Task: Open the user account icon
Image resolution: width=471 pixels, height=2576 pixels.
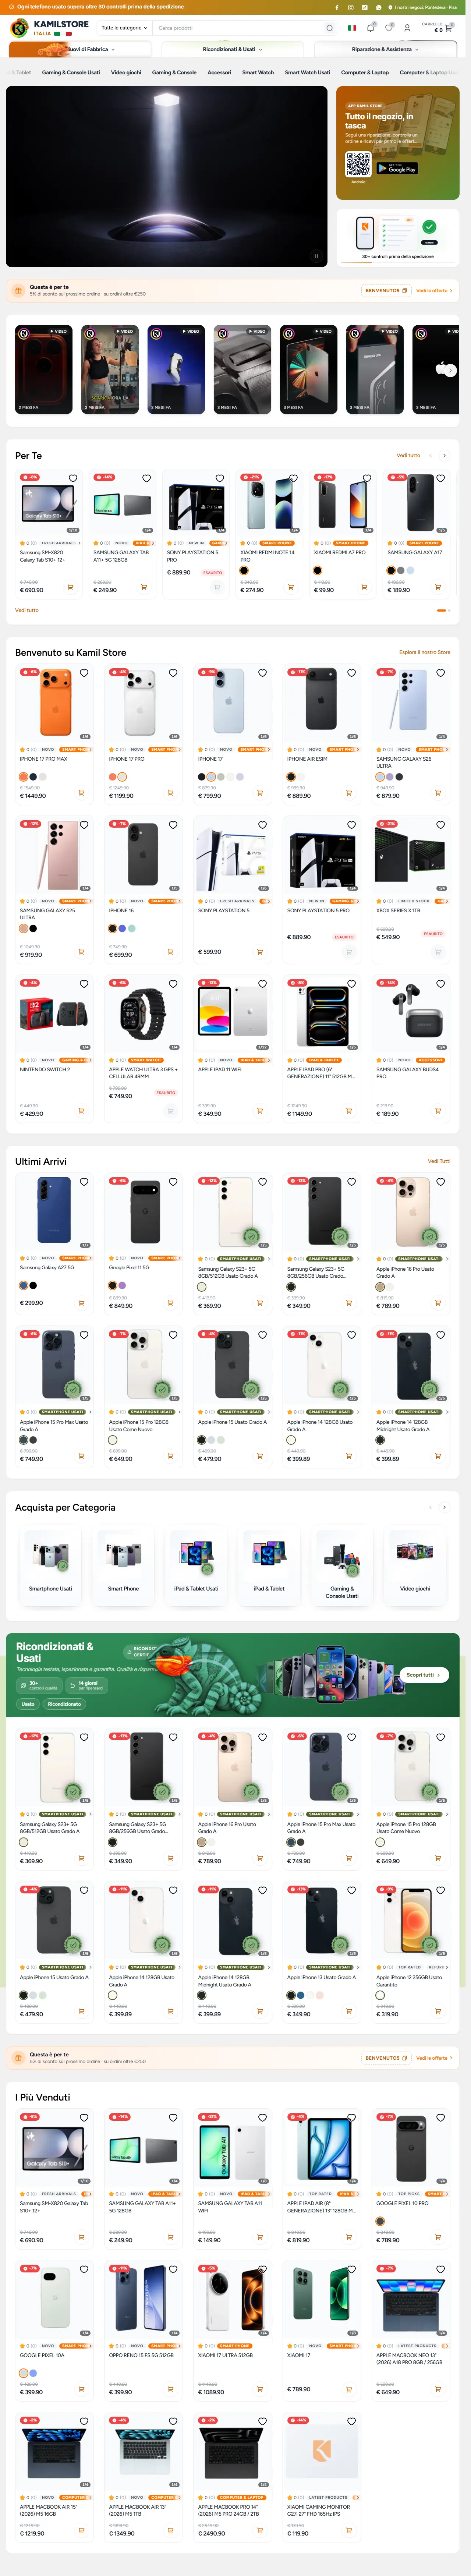Action: pyautogui.click(x=407, y=28)
